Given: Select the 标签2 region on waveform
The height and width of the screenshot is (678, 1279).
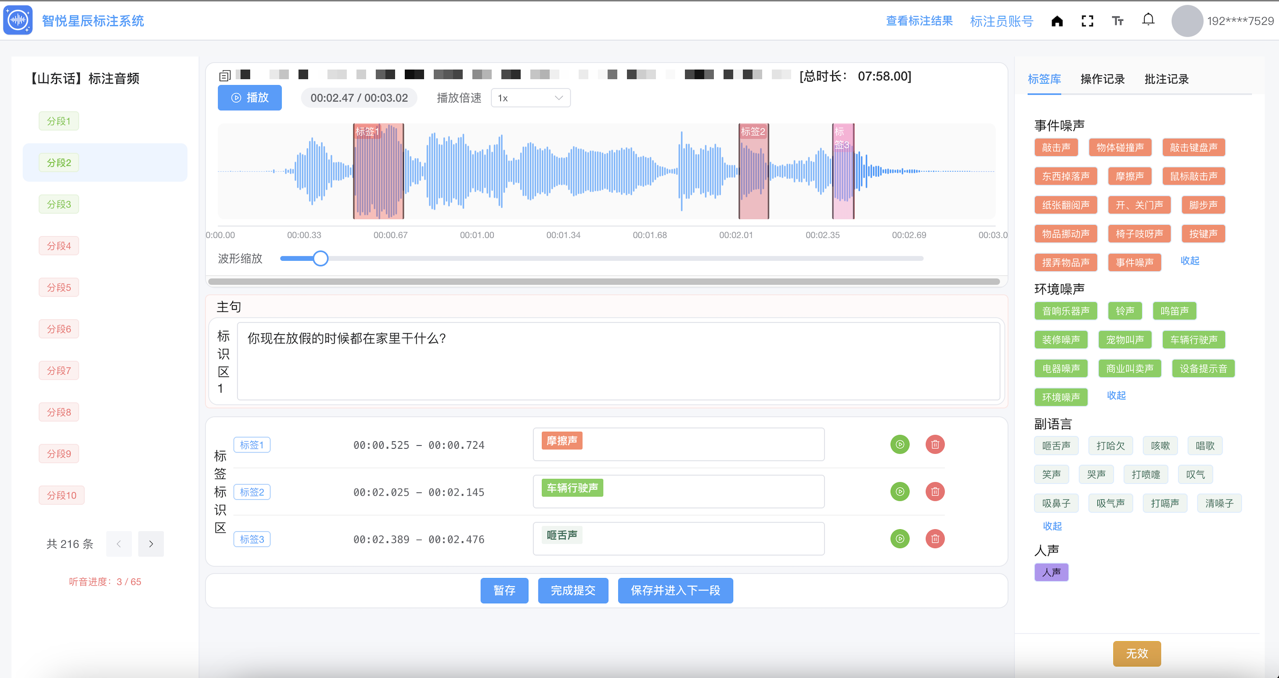Looking at the screenshot, I should [753, 171].
